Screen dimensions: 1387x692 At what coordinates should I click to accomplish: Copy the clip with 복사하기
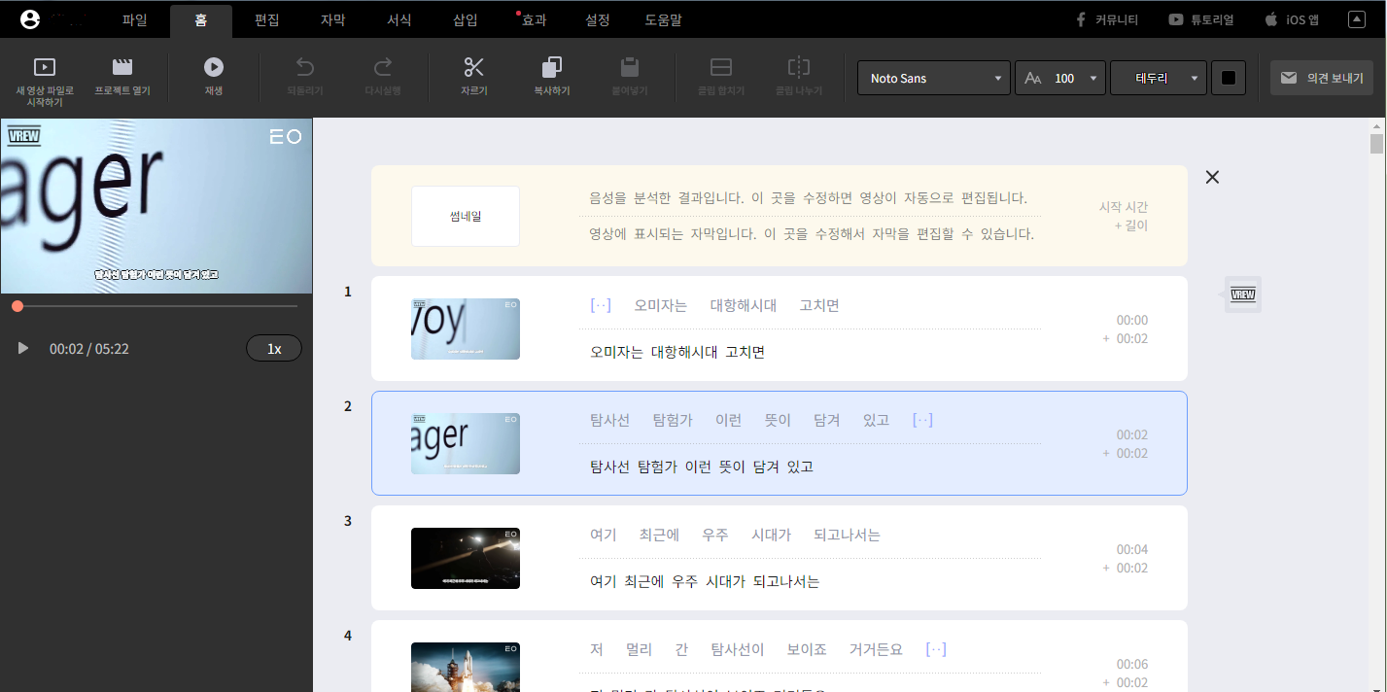(552, 78)
